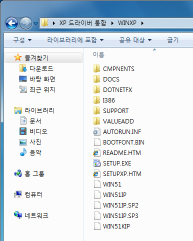The image size is (193, 241).
Task: Click the '최근 위치' icon
Action: tap(23, 89)
